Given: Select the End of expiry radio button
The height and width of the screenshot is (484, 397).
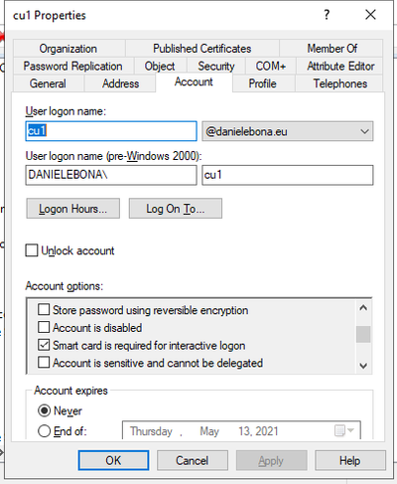Looking at the screenshot, I should (44, 431).
